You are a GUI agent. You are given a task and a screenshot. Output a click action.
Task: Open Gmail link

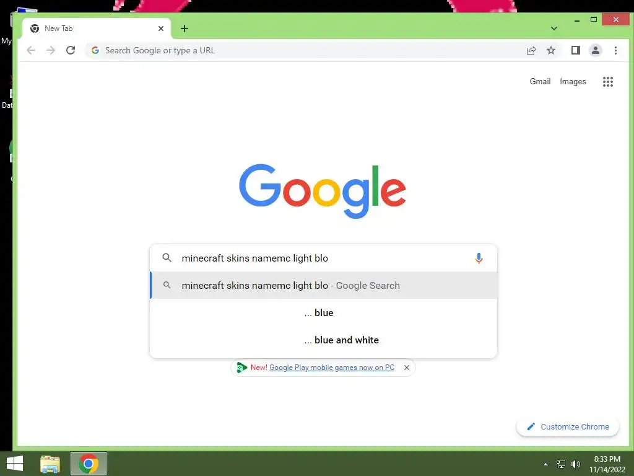coord(540,81)
